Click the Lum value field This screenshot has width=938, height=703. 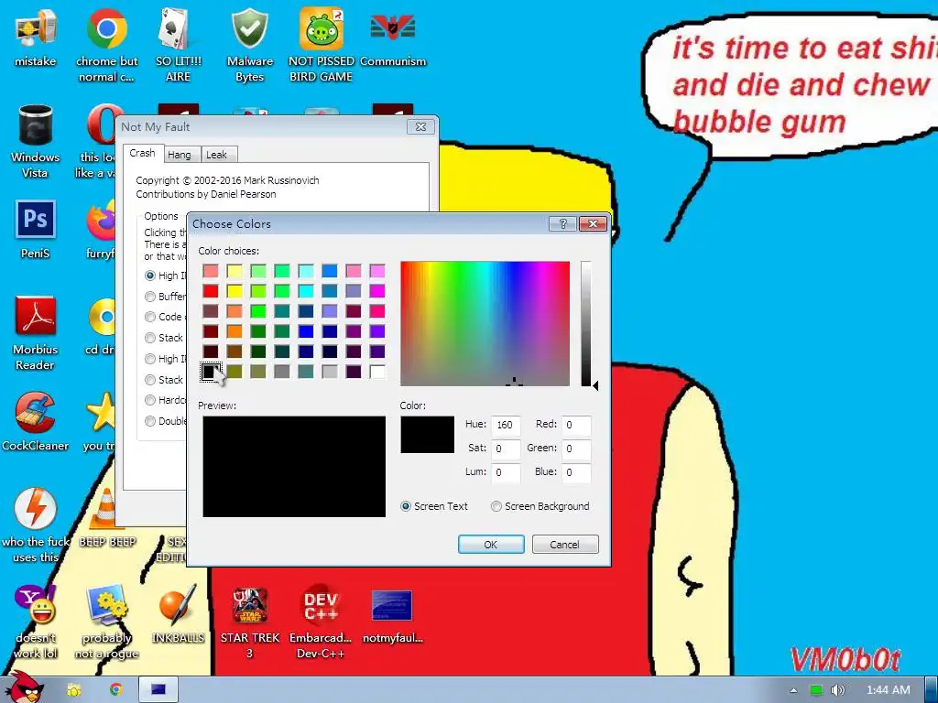506,473
